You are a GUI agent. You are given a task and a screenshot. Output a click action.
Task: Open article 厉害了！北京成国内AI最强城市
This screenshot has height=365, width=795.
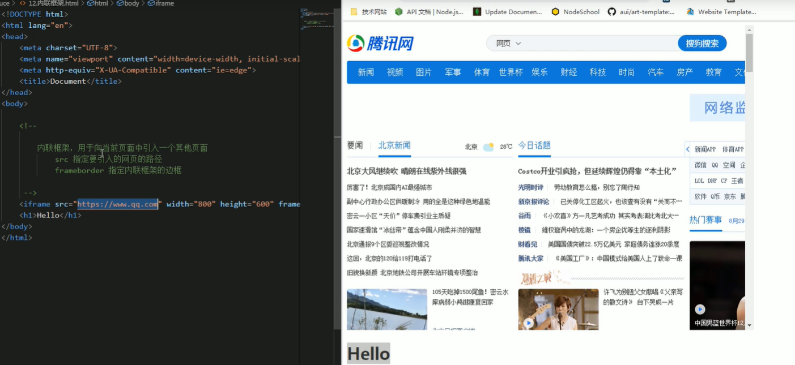click(x=389, y=187)
